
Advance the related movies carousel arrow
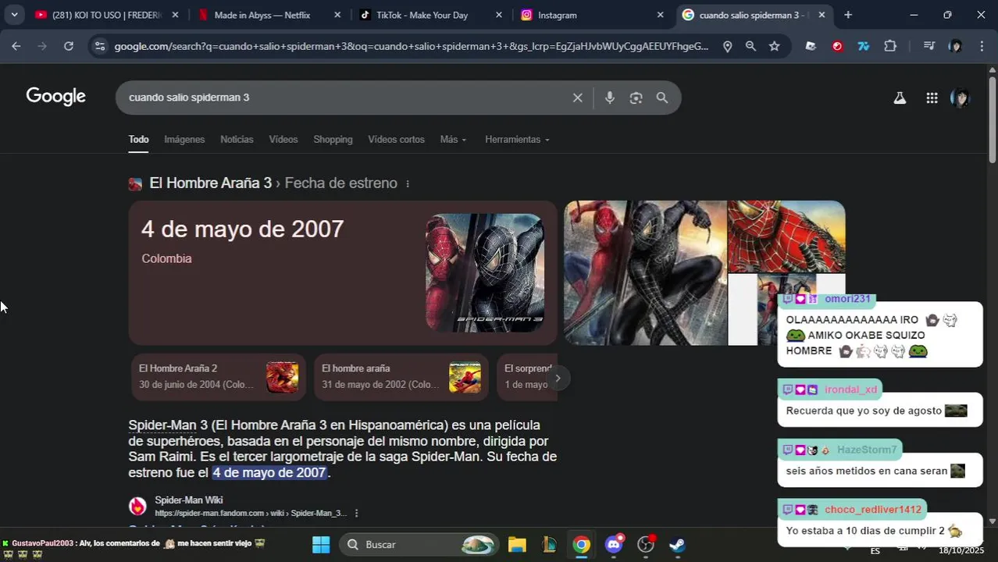point(558,379)
